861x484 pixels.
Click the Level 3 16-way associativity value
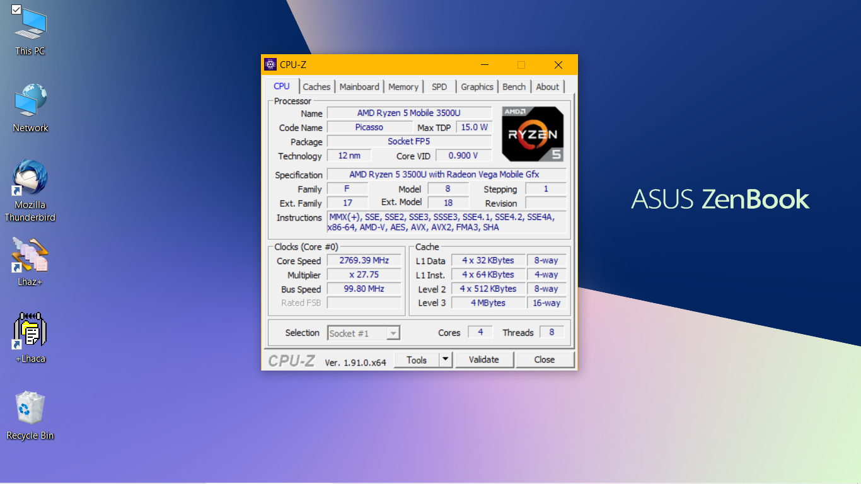coord(546,303)
